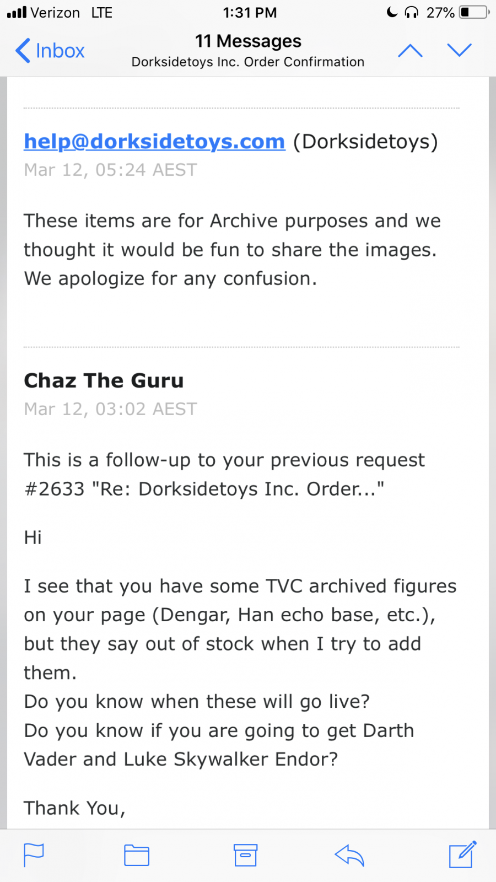Flag this message

[34, 855]
